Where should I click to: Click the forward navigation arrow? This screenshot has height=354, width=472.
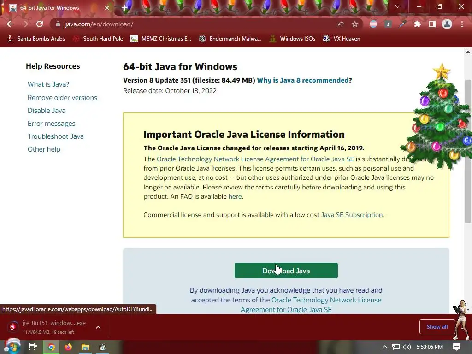tap(25, 24)
